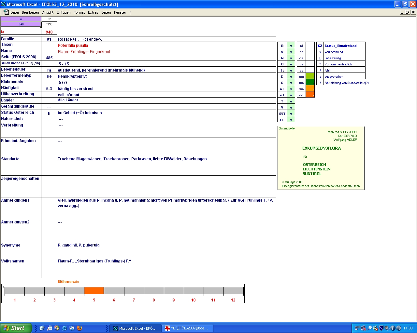Screen dimensions: 417x333
Task: Open Windows Media Player quick launch icon
Action: 57,328
